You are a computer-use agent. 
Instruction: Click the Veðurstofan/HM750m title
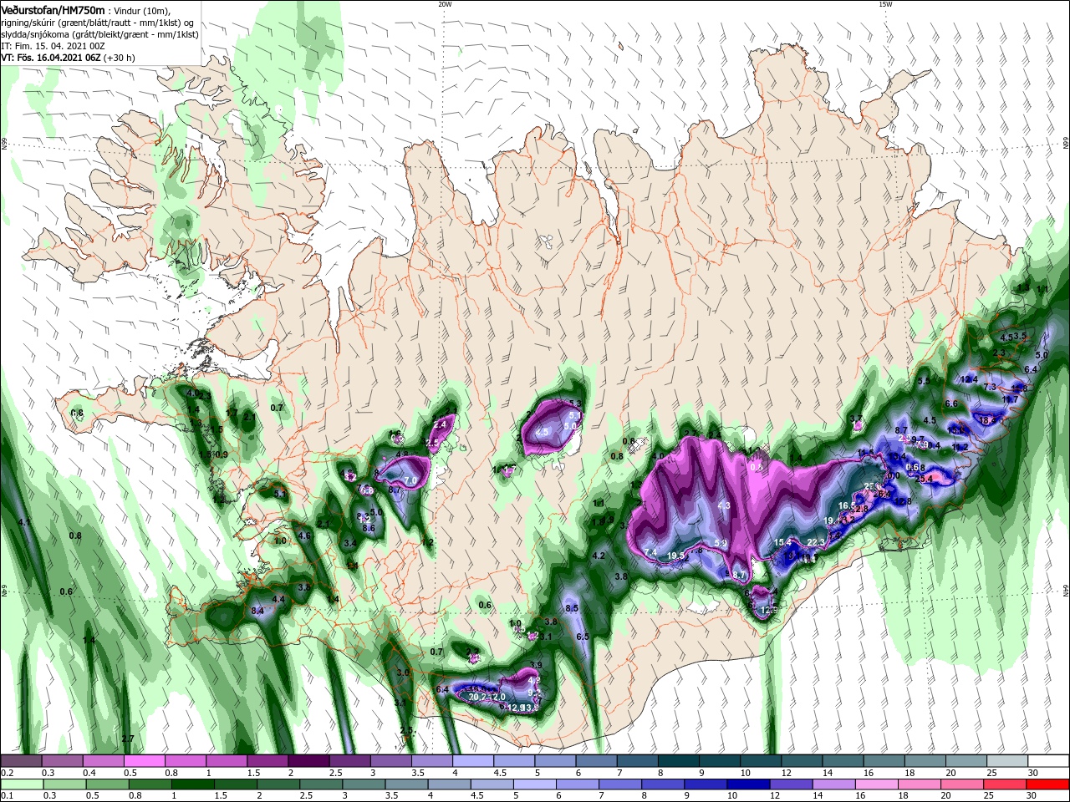pos(53,9)
